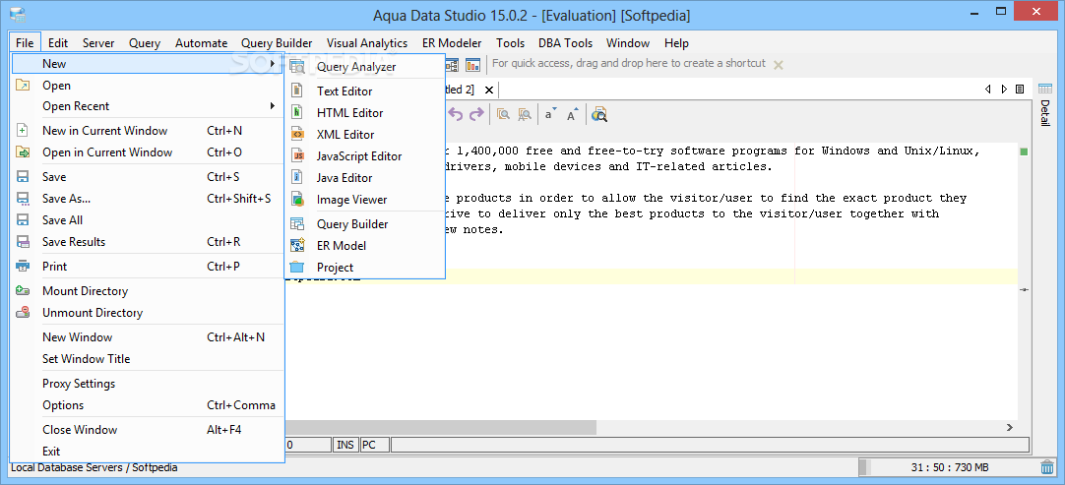Click the Redo arrow in editor toolbar

tap(476, 114)
